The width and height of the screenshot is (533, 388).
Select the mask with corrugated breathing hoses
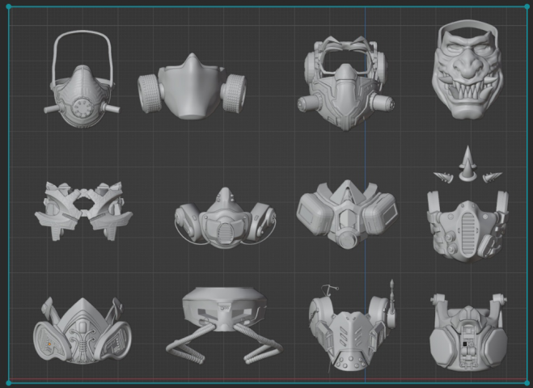[x=224, y=326]
